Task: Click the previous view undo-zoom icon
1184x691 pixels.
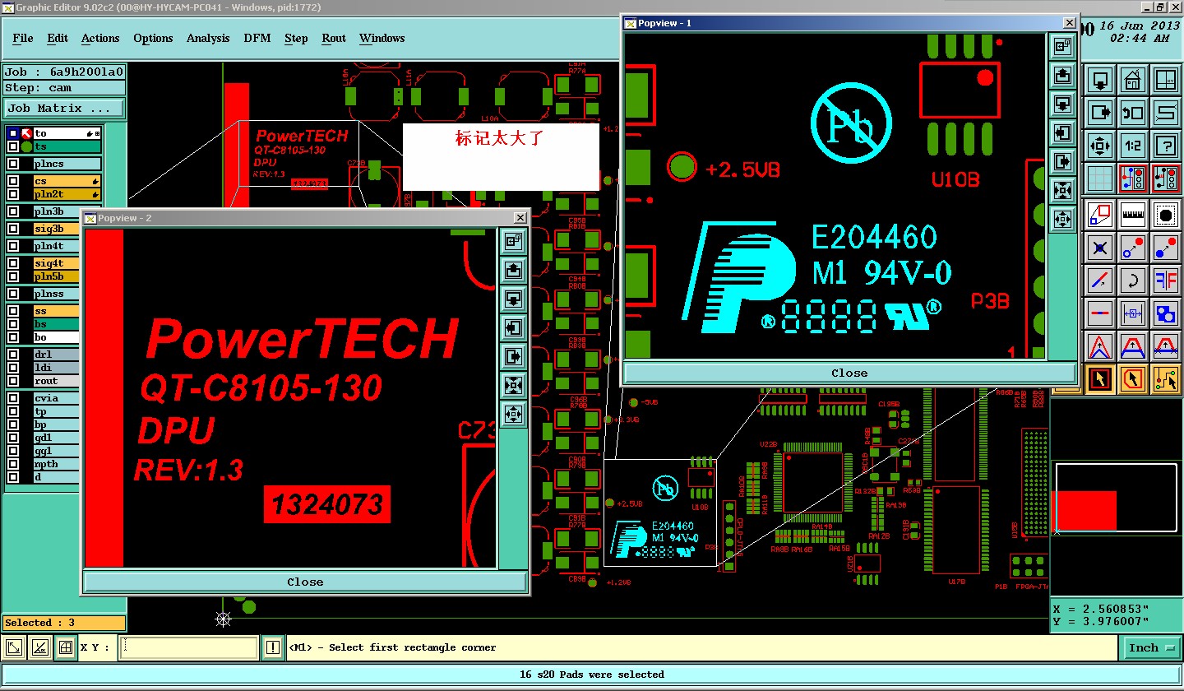Action: [x=1133, y=113]
